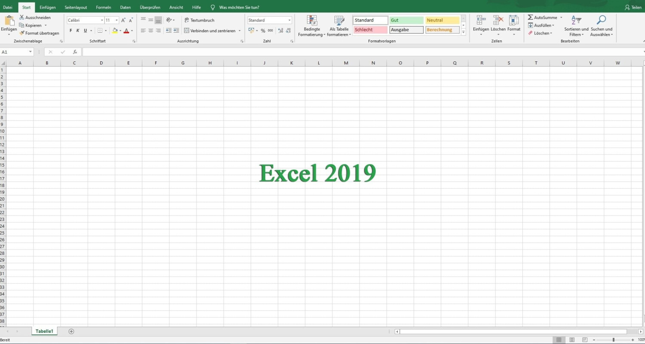This screenshot has width=645, height=344.
Task: Click the increase indent icon
Action: pos(176,30)
